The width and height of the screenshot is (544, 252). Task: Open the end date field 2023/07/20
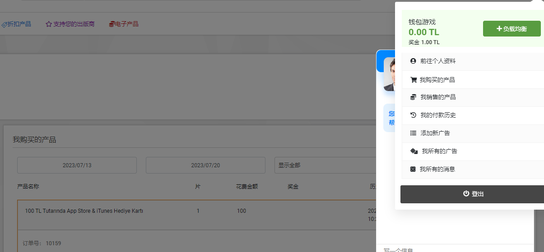(205, 165)
